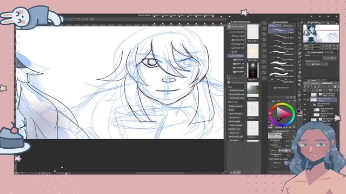Select the Eyedropper tool

pos(300,49)
